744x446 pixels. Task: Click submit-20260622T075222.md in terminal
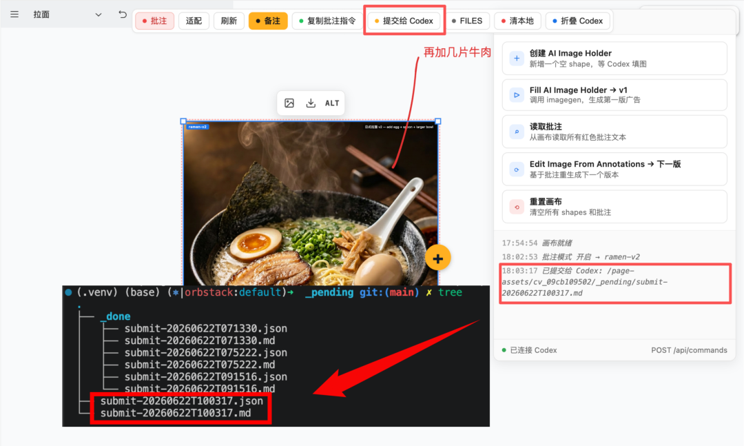200,365
